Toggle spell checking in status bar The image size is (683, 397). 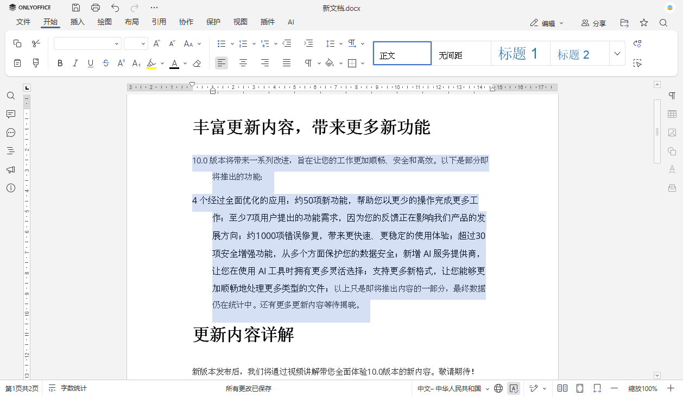513,388
